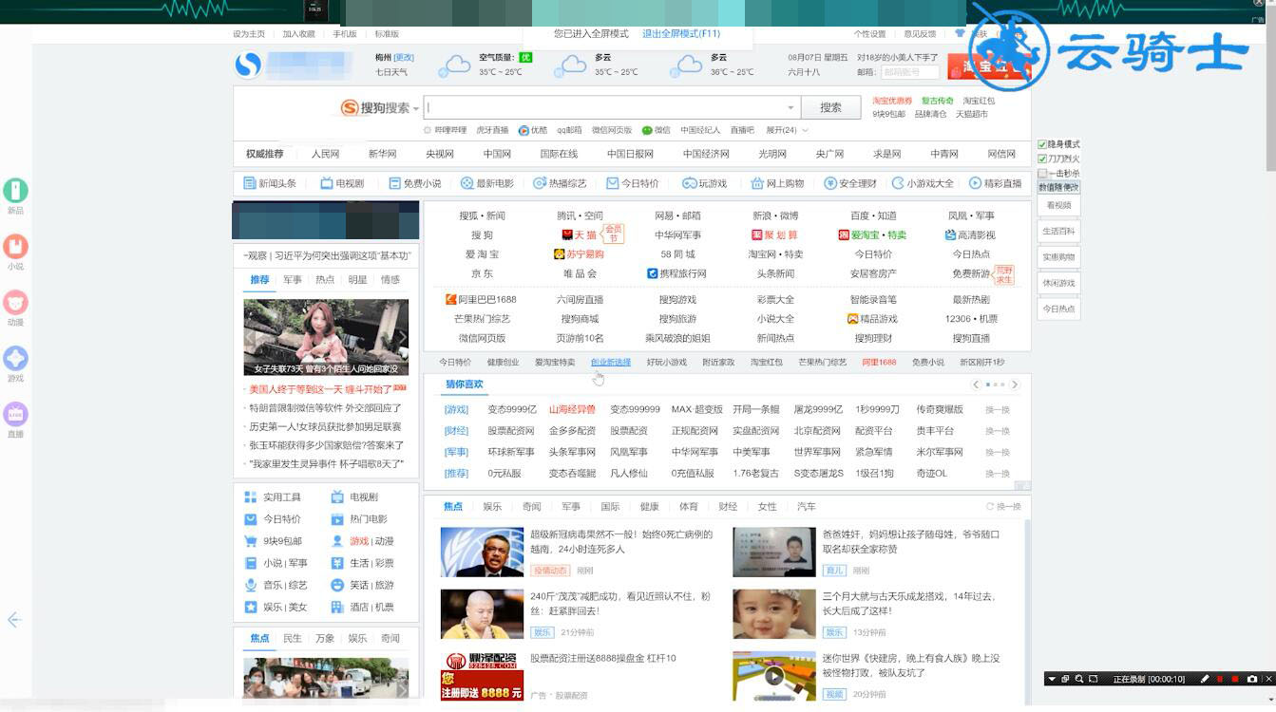Click 携程旅行网 site link
Viewport: 1276px width, 712px height.
click(x=676, y=273)
